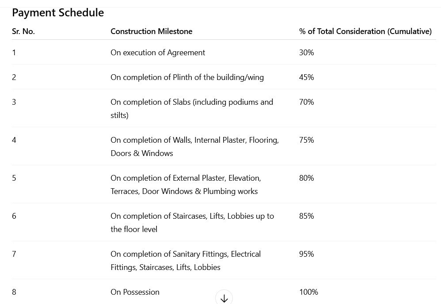
Task: Click the Payment Schedule heading
Action: (x=58, y=12)
